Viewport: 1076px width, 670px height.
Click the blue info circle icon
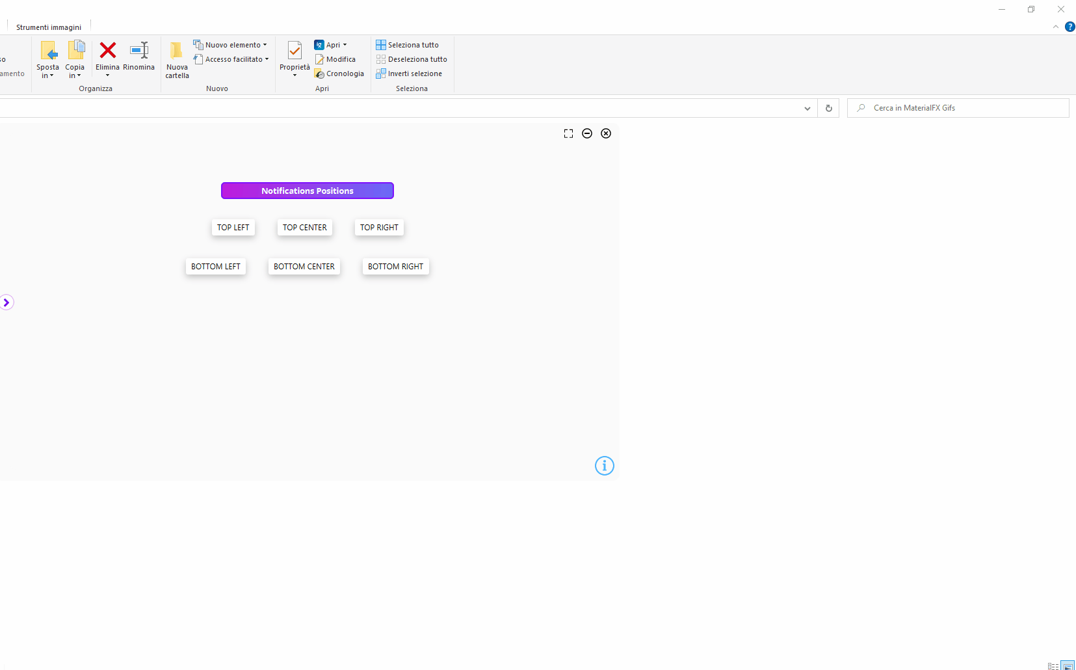click(605, 466)
